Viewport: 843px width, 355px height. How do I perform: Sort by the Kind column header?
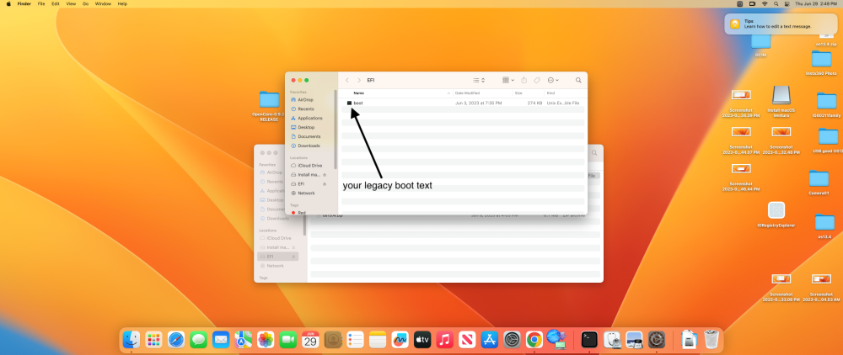click(550, 93)
